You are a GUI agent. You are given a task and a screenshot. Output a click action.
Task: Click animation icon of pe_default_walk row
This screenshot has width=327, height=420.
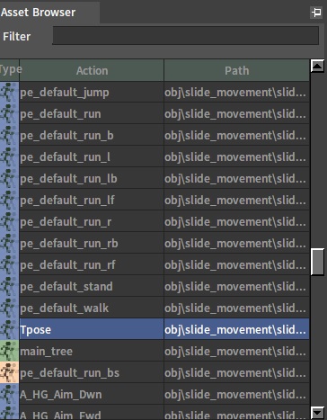point(9,308)
